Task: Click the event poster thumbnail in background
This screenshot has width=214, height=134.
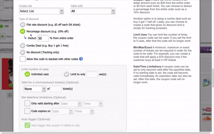Action: [x=7, y=74]
